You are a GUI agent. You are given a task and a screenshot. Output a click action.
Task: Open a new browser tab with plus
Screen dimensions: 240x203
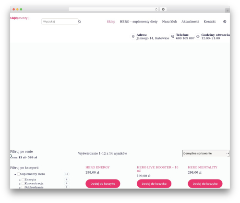click(228, 11)
